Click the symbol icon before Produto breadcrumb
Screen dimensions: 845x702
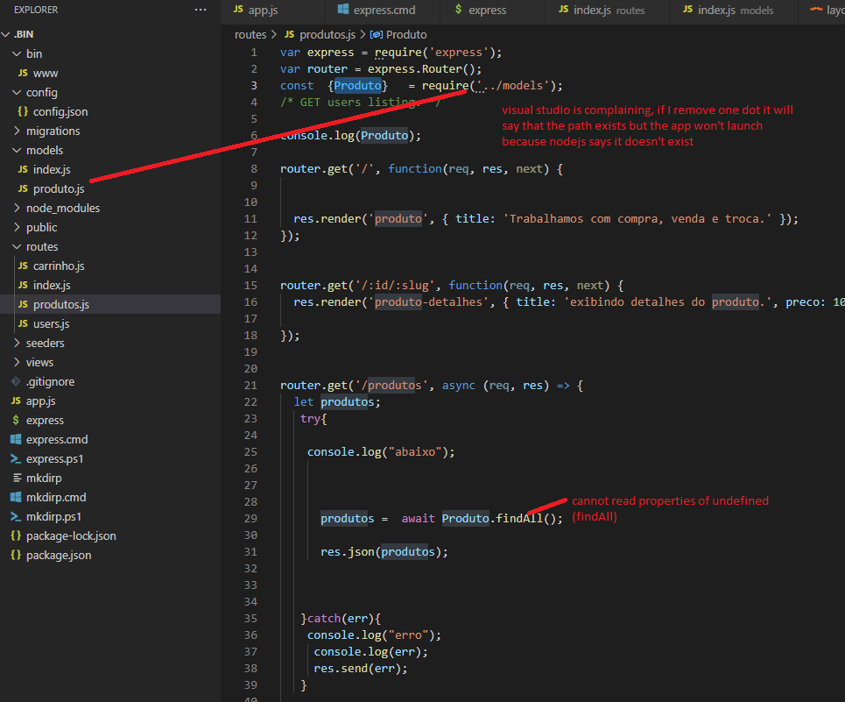377,35
